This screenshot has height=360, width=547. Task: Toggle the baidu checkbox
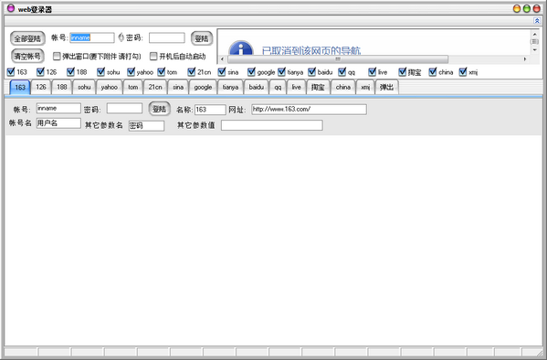312,72
